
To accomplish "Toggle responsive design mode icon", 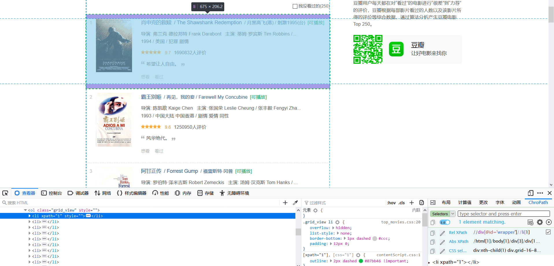I will point(530,193).
